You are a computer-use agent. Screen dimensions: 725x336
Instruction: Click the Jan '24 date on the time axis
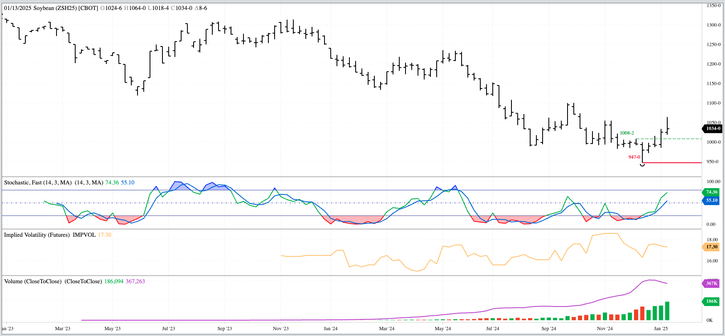coord(330,329)
